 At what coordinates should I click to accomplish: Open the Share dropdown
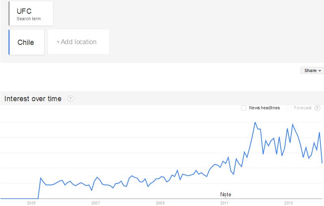tap(312, 70)
